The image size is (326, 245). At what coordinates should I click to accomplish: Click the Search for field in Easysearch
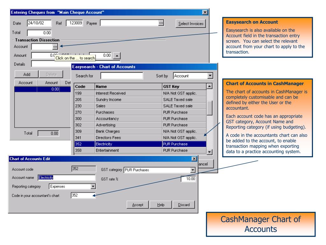(x=122, y=76)
